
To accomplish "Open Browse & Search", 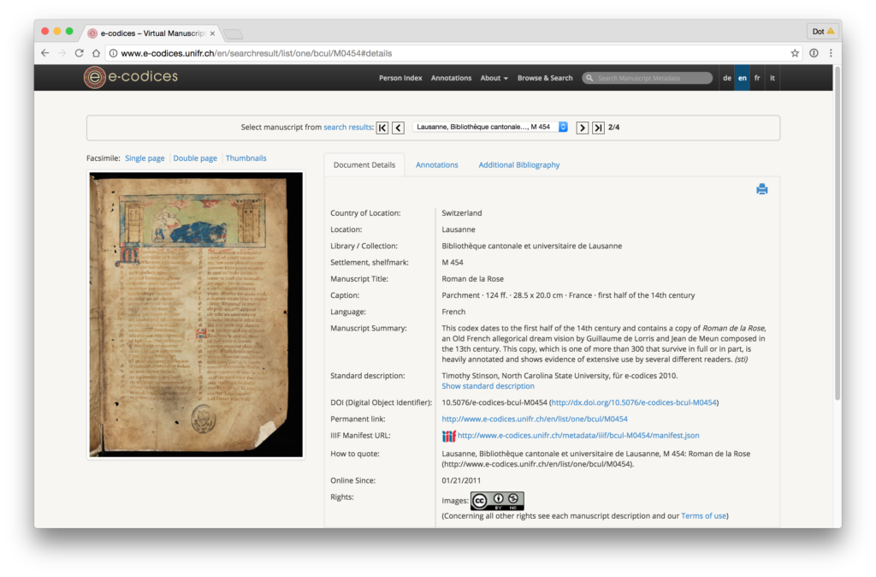I will click(x=545, y=78).
